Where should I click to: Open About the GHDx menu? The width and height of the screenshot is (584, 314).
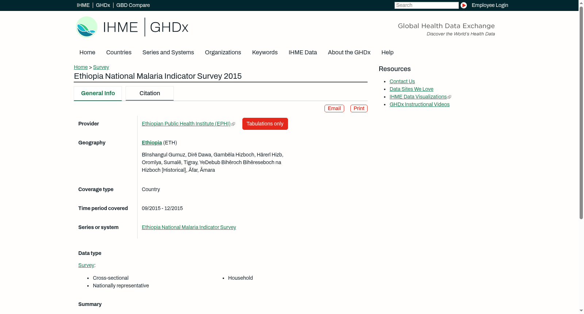point(349,53)
